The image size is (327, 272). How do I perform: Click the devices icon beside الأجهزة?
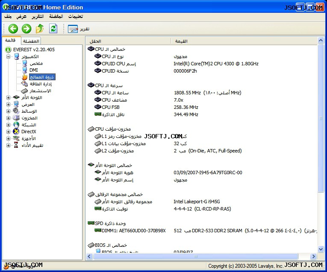[16, 138]
